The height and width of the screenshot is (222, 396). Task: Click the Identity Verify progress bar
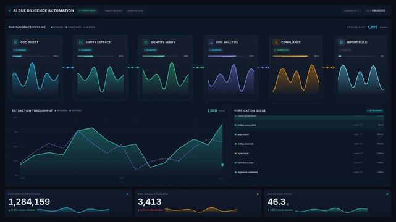coord(161,57)
